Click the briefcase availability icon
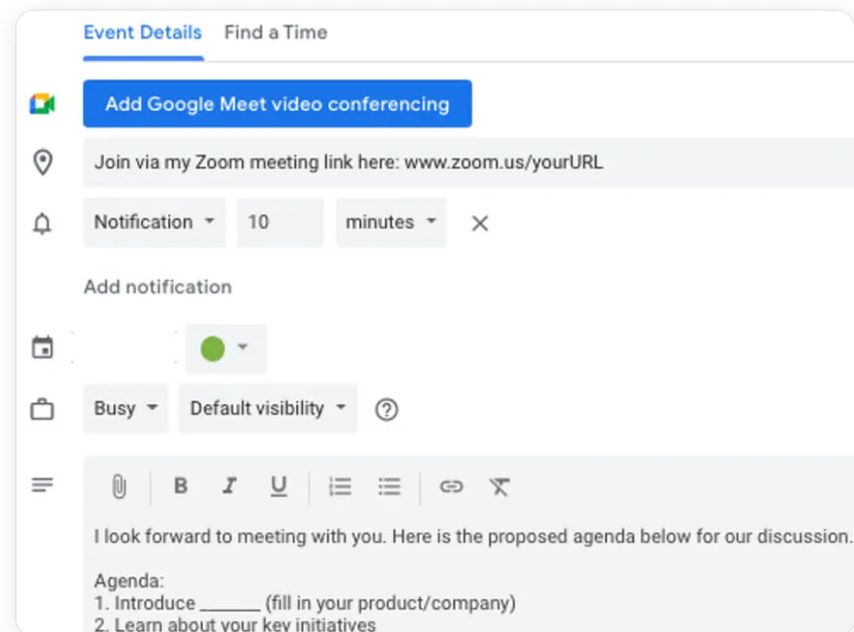This screenshot has height=632, width=854. click(41, 409)
